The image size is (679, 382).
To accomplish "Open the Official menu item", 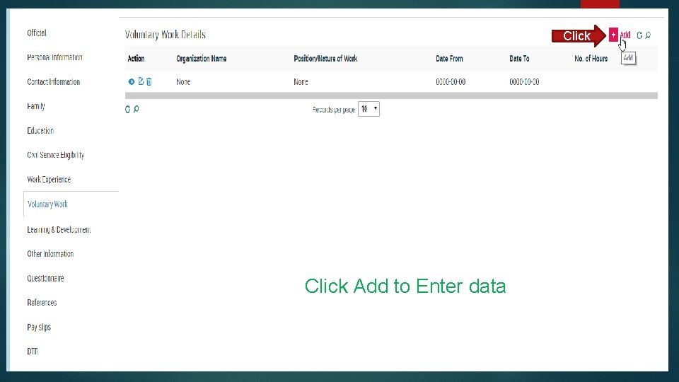I will tap(37, 33).
